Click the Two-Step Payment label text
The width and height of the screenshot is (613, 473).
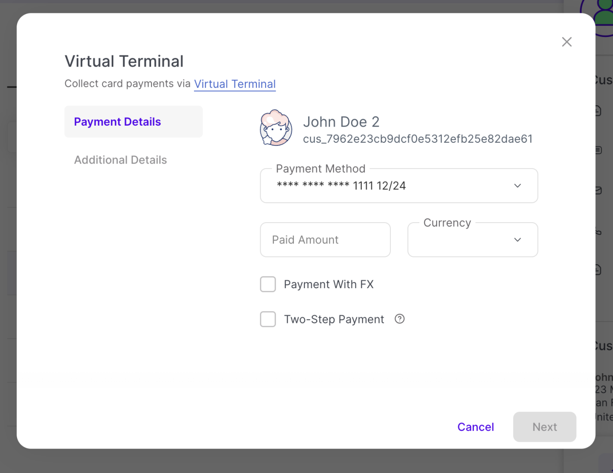tap(334, 319)
